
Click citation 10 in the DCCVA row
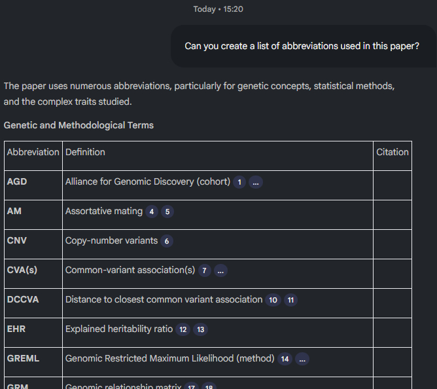(x=273, y=300)
